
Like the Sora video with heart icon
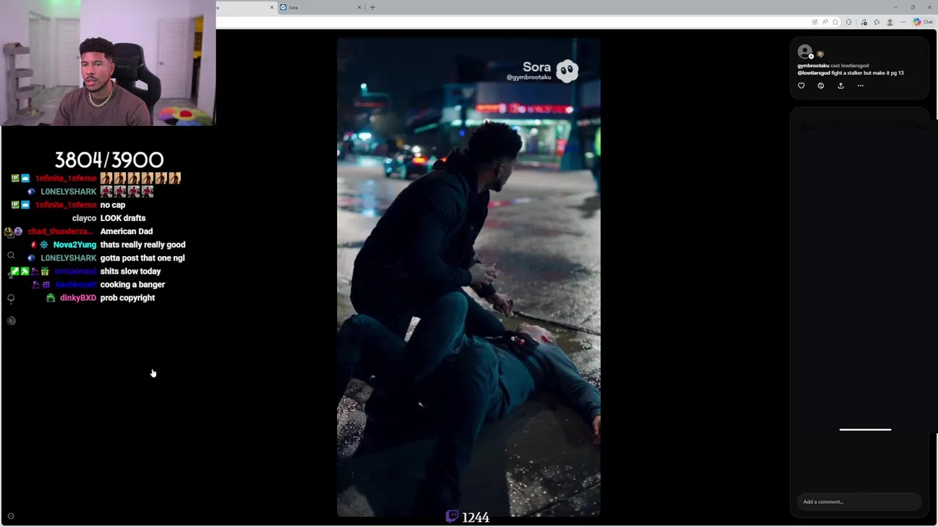801,86
